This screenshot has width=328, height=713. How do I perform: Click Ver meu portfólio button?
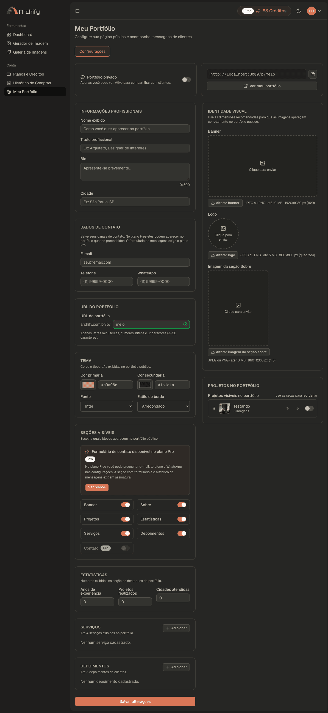click(262, 86)
